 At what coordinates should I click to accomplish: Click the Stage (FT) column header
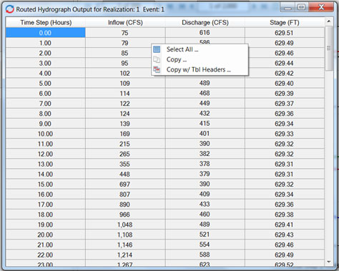point(285,22)
